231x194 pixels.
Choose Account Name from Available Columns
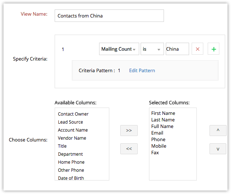pos(73,130)
